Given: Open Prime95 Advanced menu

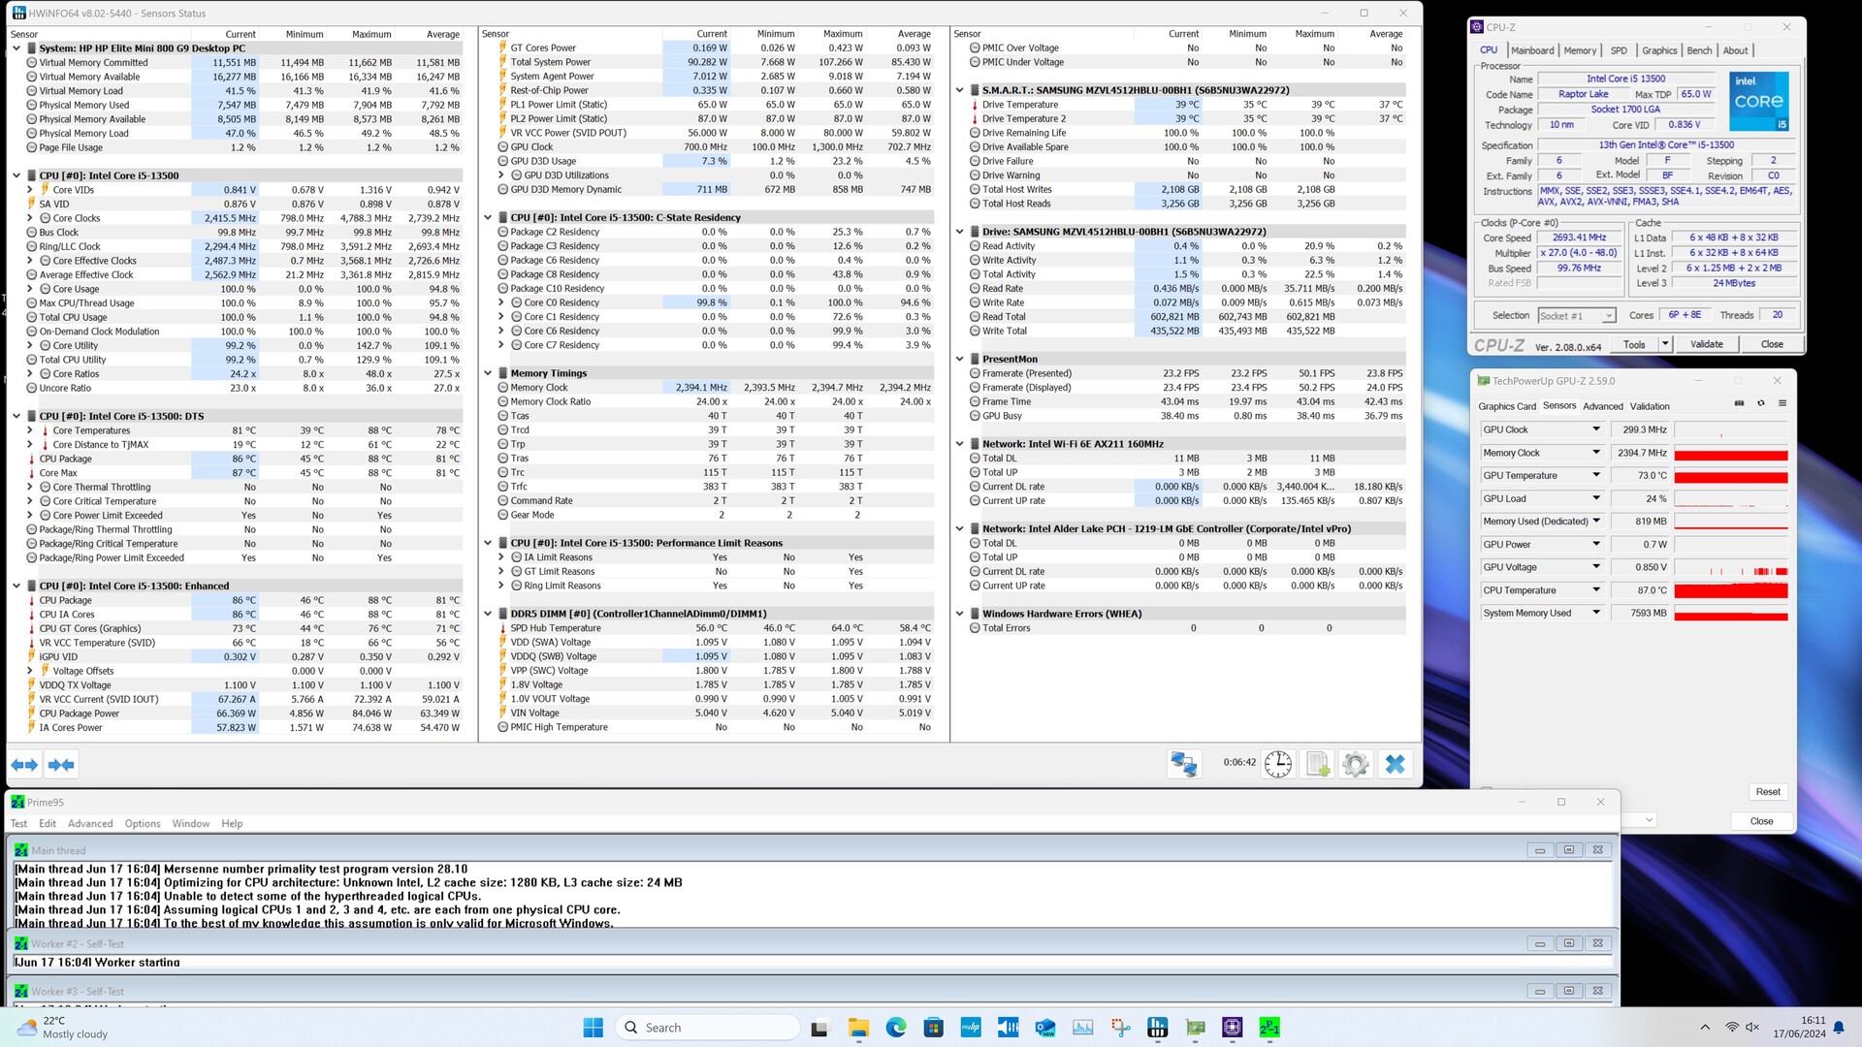Looking at the screenshot, I should tap(90, 823).
